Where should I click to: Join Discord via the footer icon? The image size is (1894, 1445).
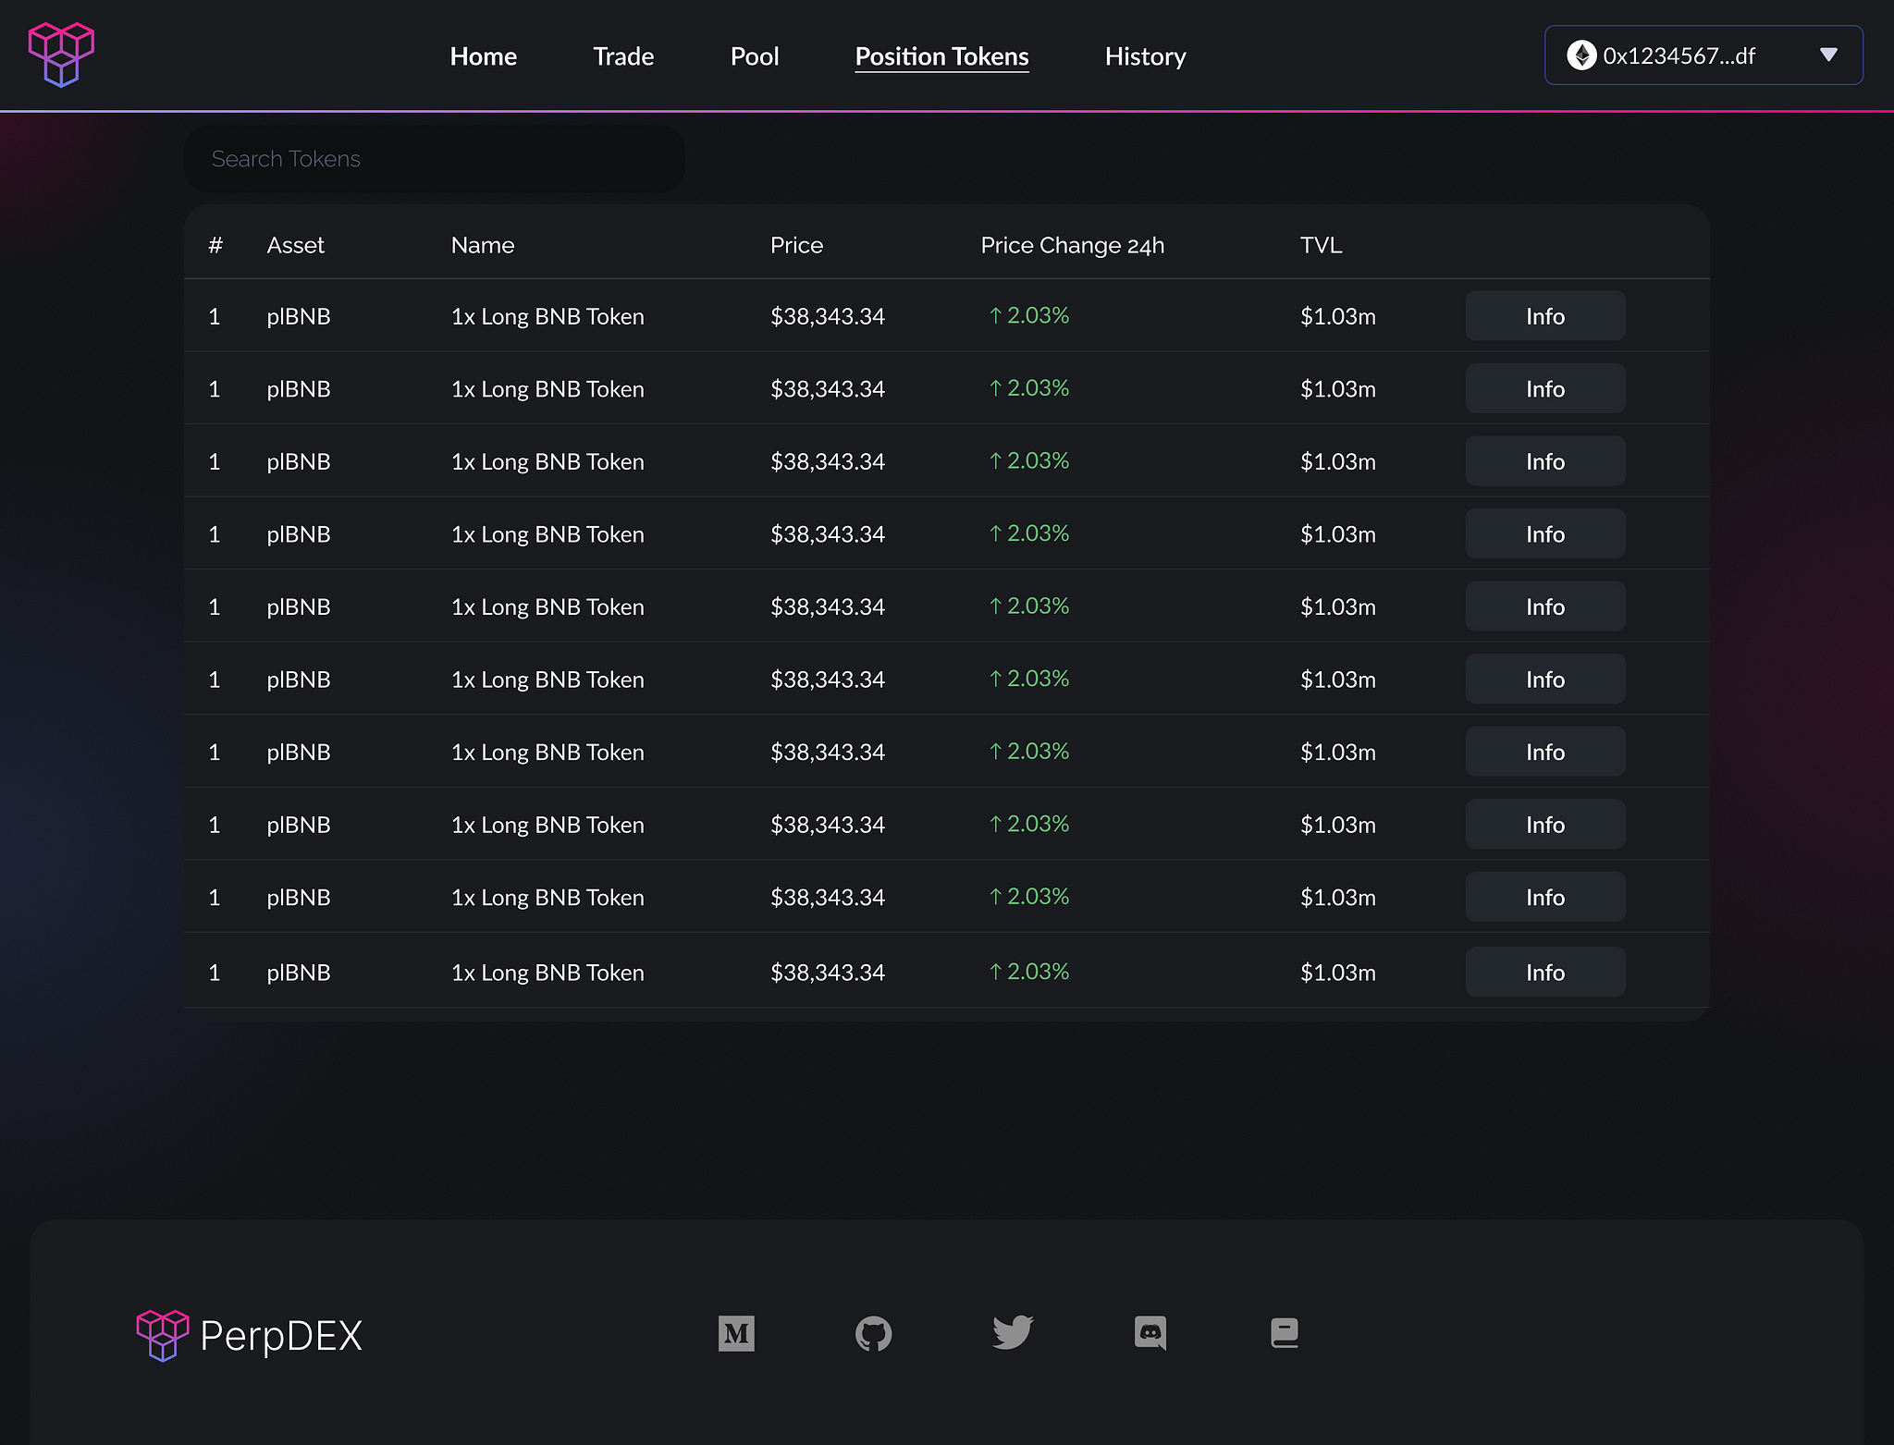click(x=1150, y=1333)
